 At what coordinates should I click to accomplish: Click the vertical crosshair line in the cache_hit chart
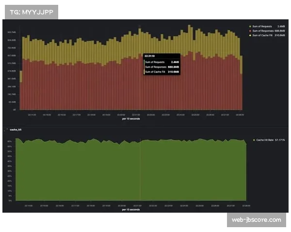(140, 169)
